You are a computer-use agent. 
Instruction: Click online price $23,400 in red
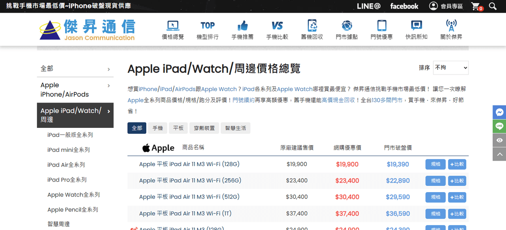point(347,181)
